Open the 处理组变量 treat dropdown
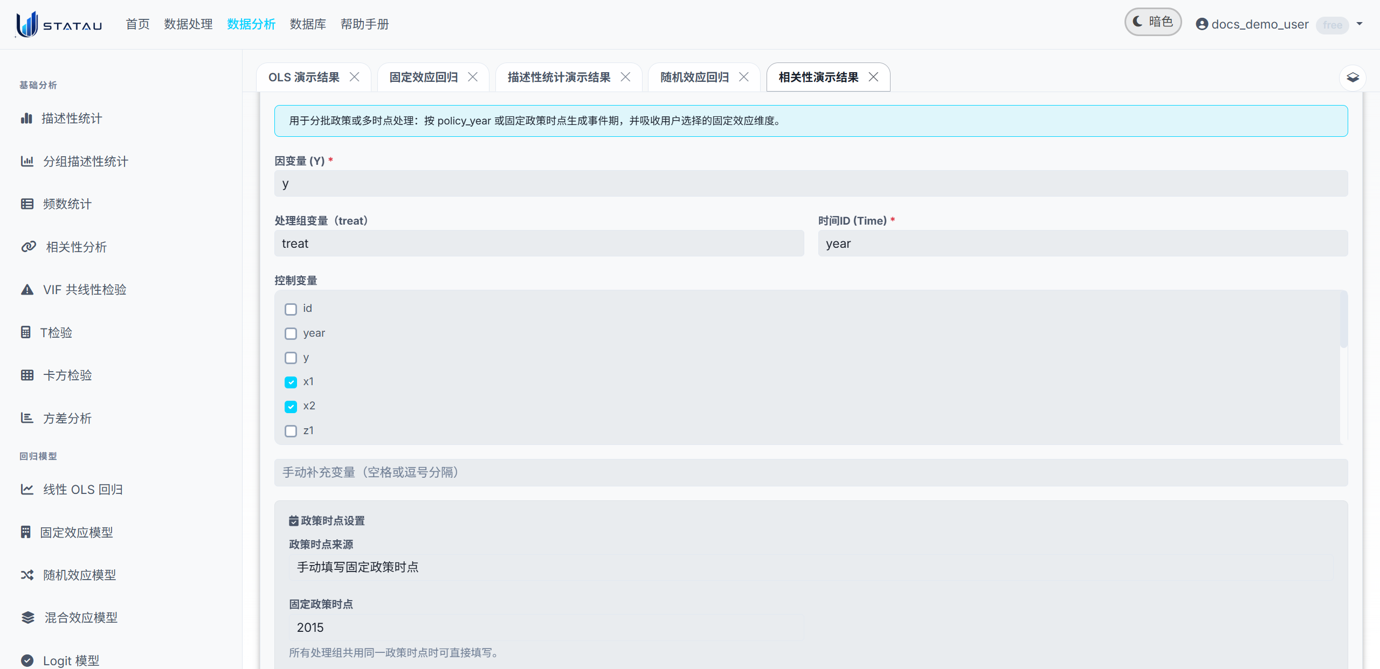 (539, 243)
